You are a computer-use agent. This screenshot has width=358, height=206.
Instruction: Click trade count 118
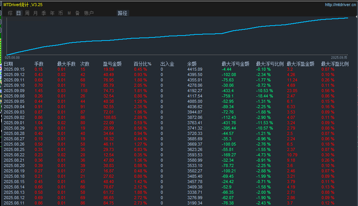[84, 91]
